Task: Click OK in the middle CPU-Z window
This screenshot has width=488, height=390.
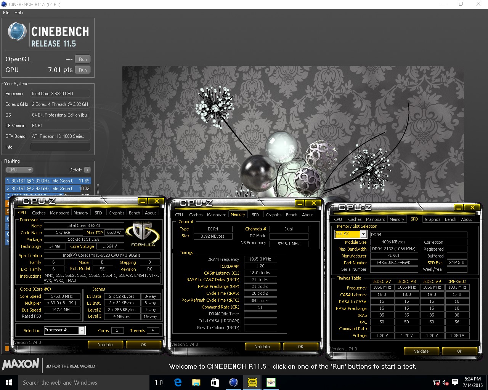Action: pos(300,347)
